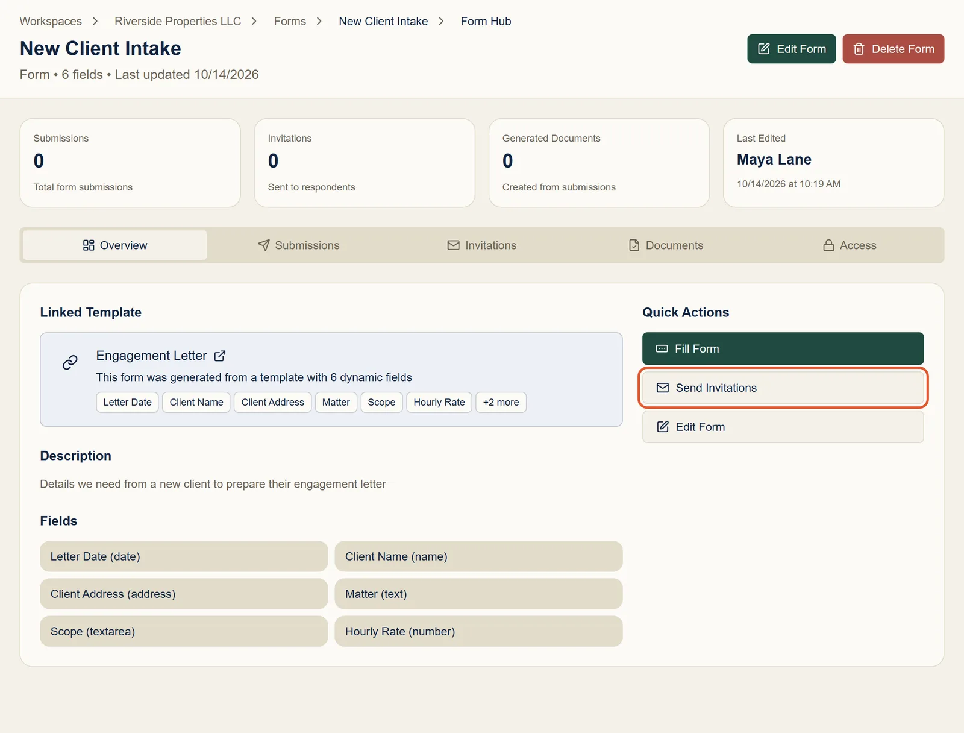Click the 'Client Name (name)' field
This screenshot has height=733, width=964.
click(x=478, y=556)
